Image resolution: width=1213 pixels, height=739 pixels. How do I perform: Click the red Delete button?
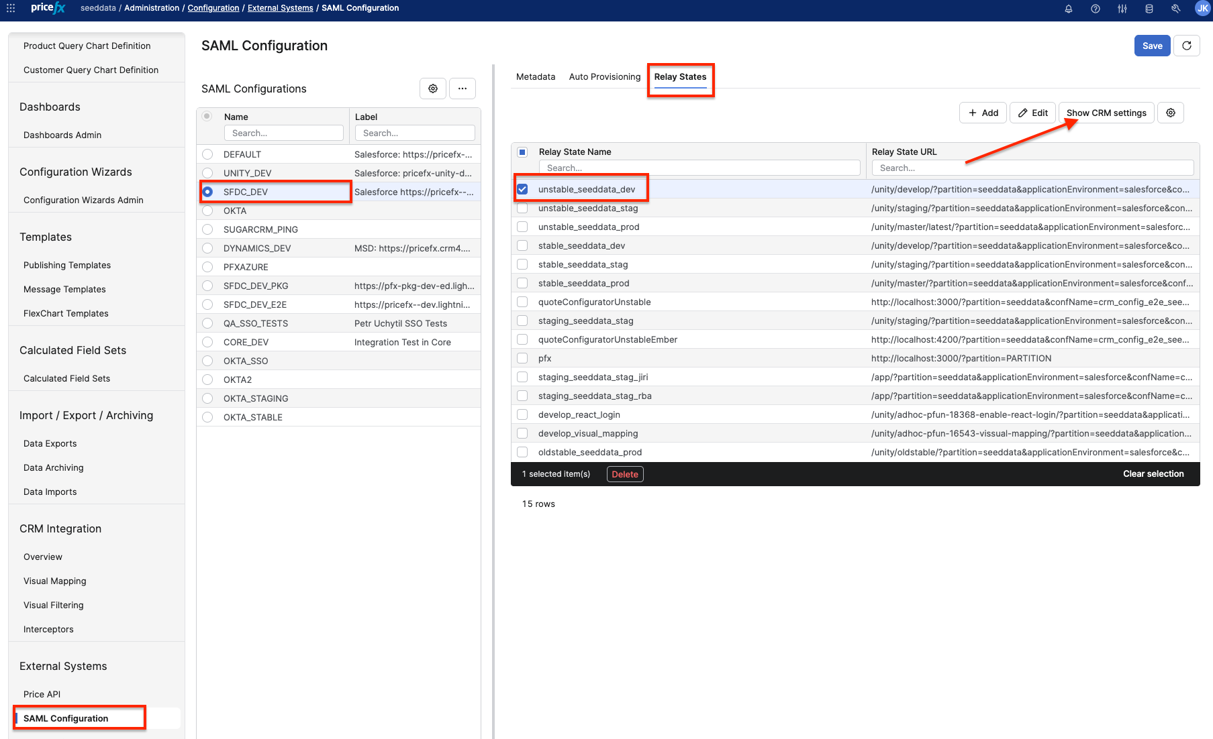(x=625, y=474)
